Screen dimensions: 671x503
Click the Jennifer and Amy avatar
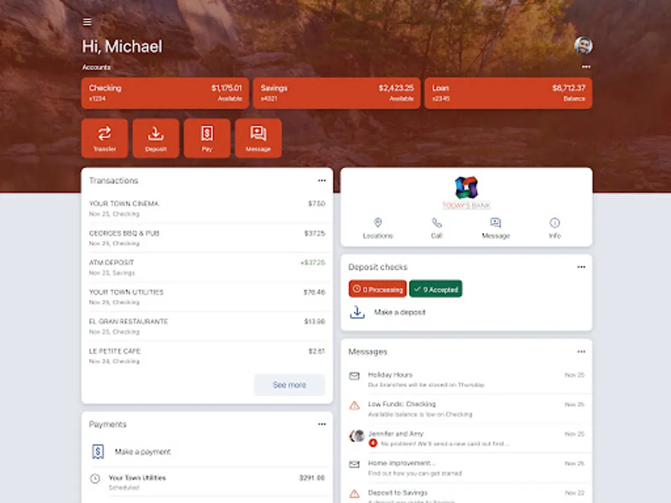pos(357,436)
